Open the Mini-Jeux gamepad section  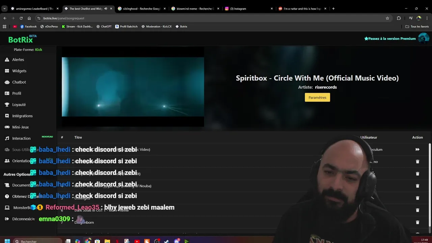(20, 127)
